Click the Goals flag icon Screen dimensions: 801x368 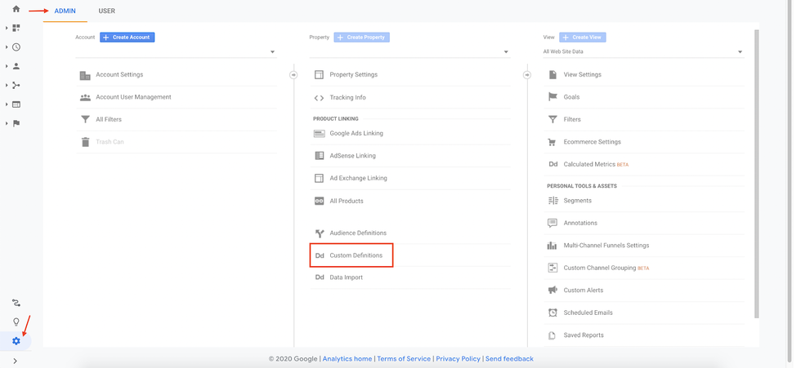(553, 97)
